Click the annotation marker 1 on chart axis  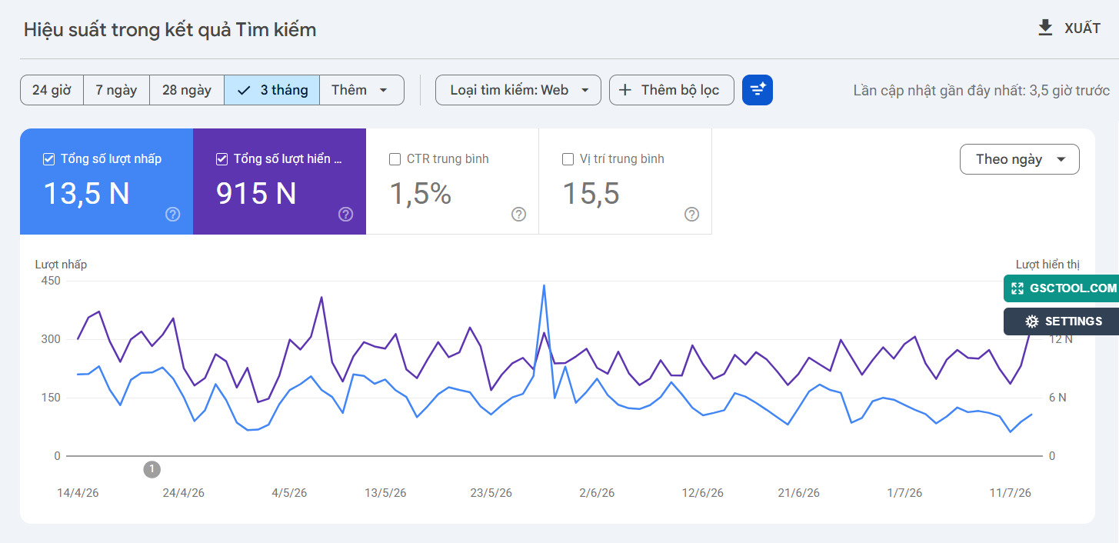tap(152, 468)
